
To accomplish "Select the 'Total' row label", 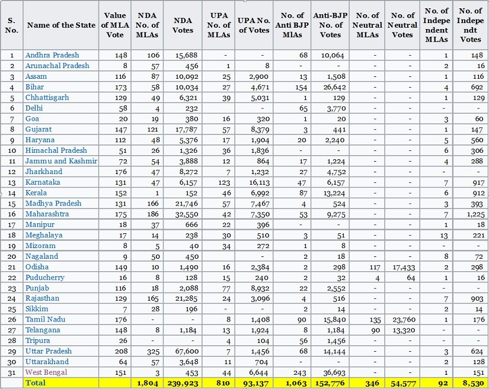I will [x=35, y=383].
